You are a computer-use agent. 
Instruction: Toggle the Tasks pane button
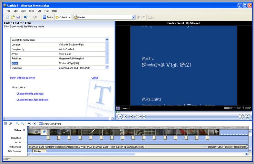48,17
